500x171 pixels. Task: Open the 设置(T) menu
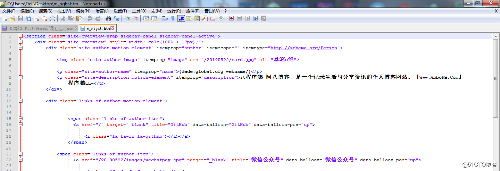(120, 11)
